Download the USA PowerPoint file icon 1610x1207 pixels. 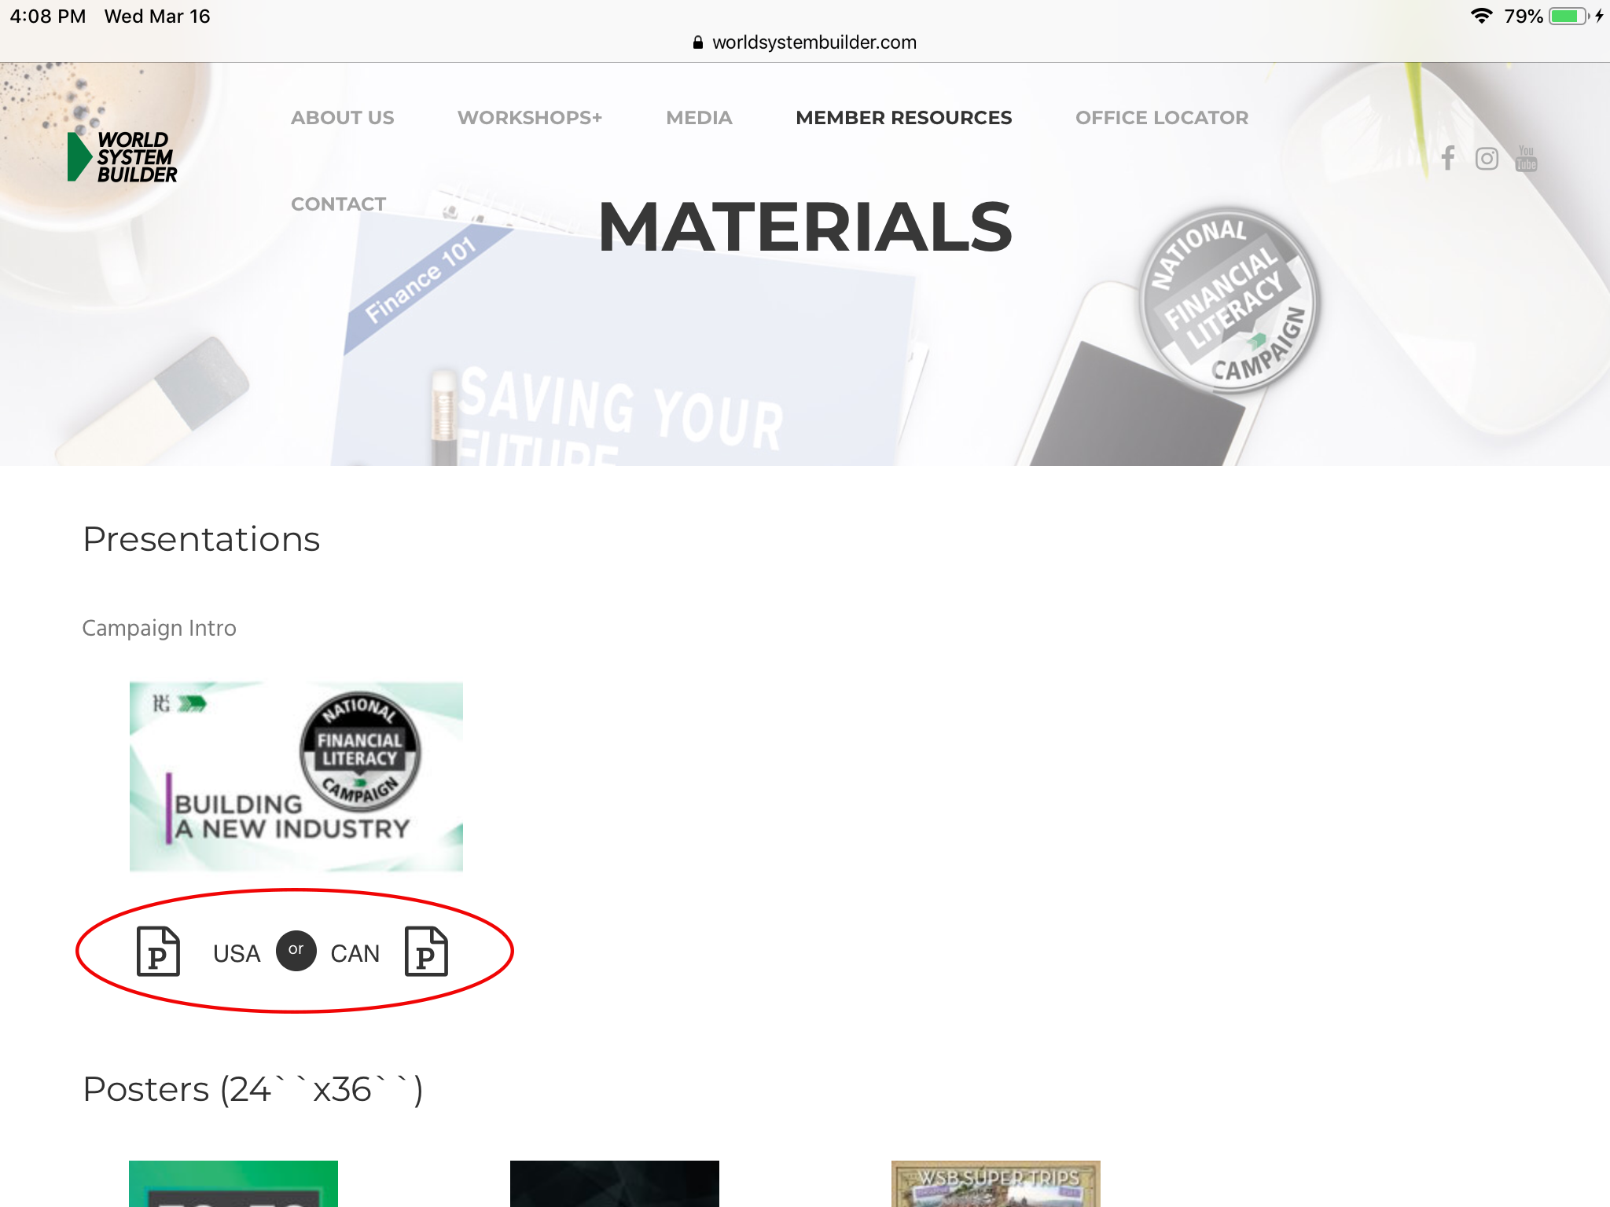(158, 952)
